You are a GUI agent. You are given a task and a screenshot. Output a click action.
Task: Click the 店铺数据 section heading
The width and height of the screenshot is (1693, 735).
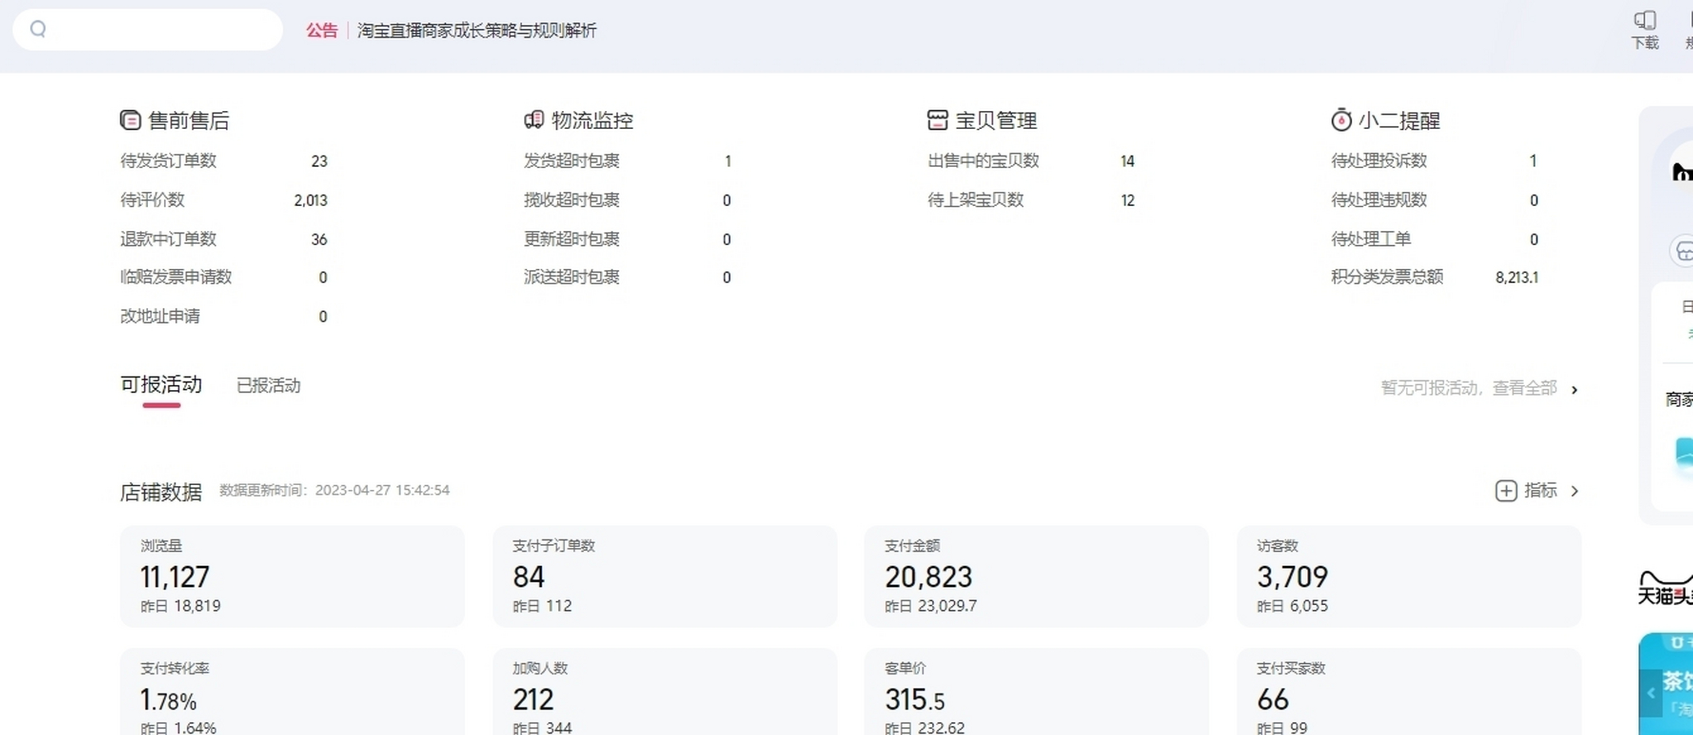point(161,492)
